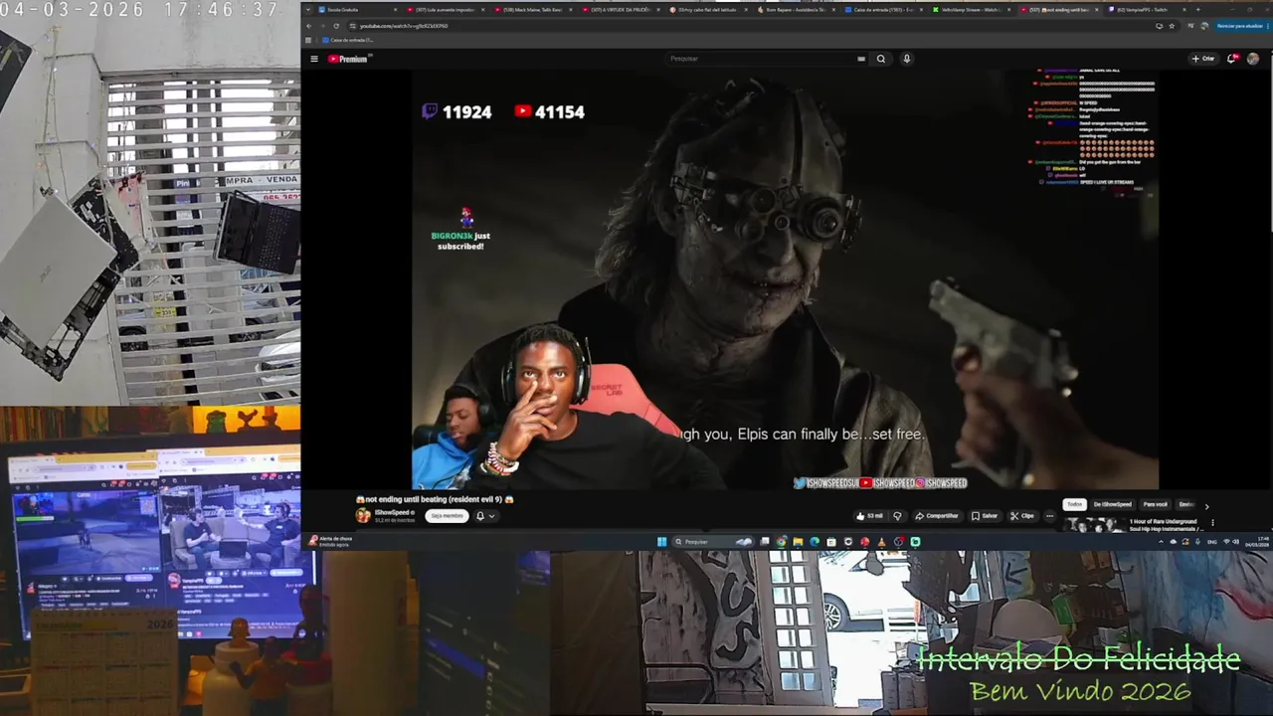Click the Compartilhar share button
Screen dimensions: 1273x716
point(936,516)
